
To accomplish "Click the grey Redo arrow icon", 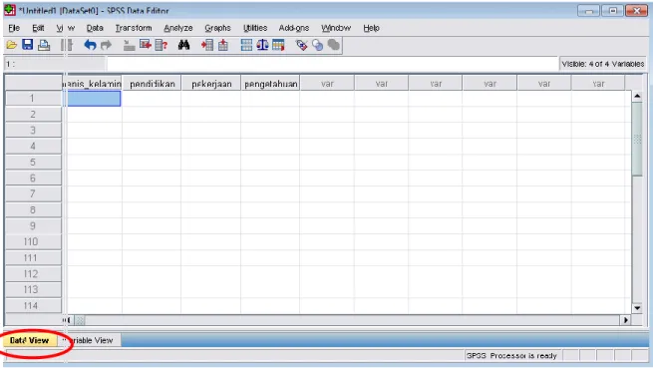I will point(107,45).
